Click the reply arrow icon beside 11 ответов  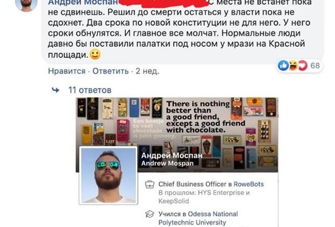[55, 90]
